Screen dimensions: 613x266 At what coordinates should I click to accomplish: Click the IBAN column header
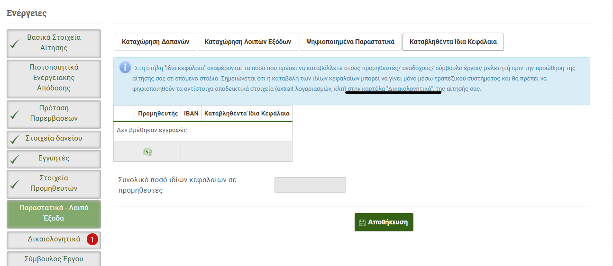191,114
